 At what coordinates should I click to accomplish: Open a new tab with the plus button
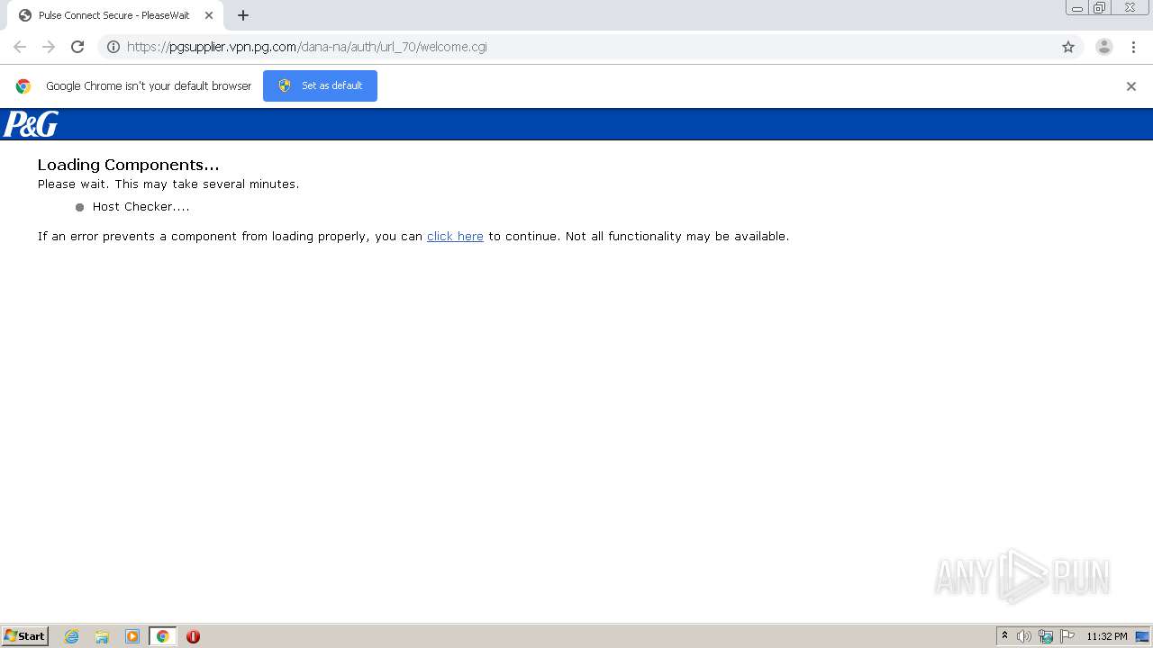(243, 15)
